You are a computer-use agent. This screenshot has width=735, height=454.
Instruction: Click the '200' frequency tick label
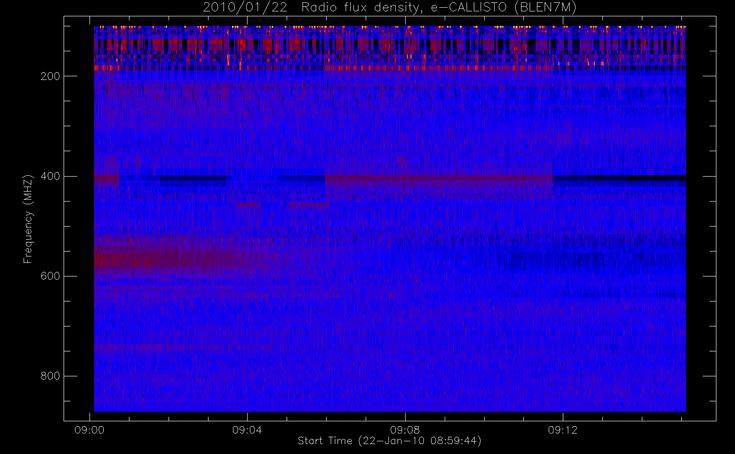[50, 76]
